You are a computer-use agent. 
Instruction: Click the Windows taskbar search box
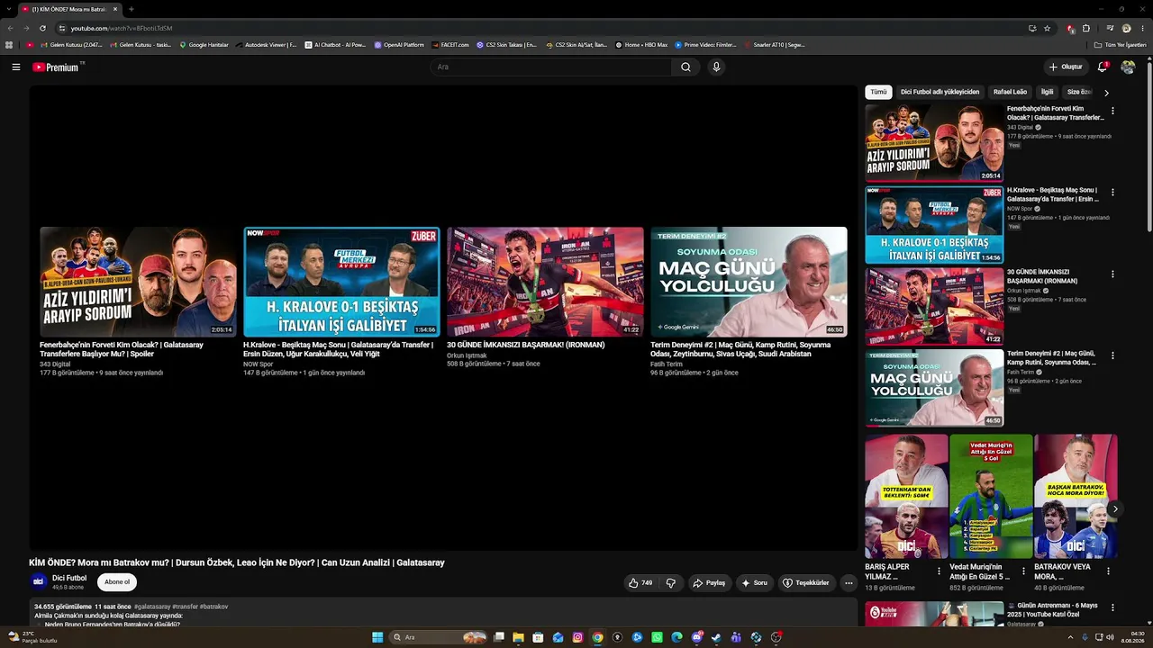(438, 637)
